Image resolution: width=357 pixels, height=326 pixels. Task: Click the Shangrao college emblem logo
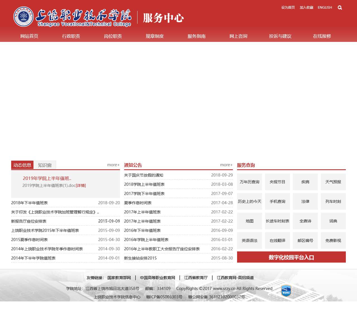(x=23, y=17)
